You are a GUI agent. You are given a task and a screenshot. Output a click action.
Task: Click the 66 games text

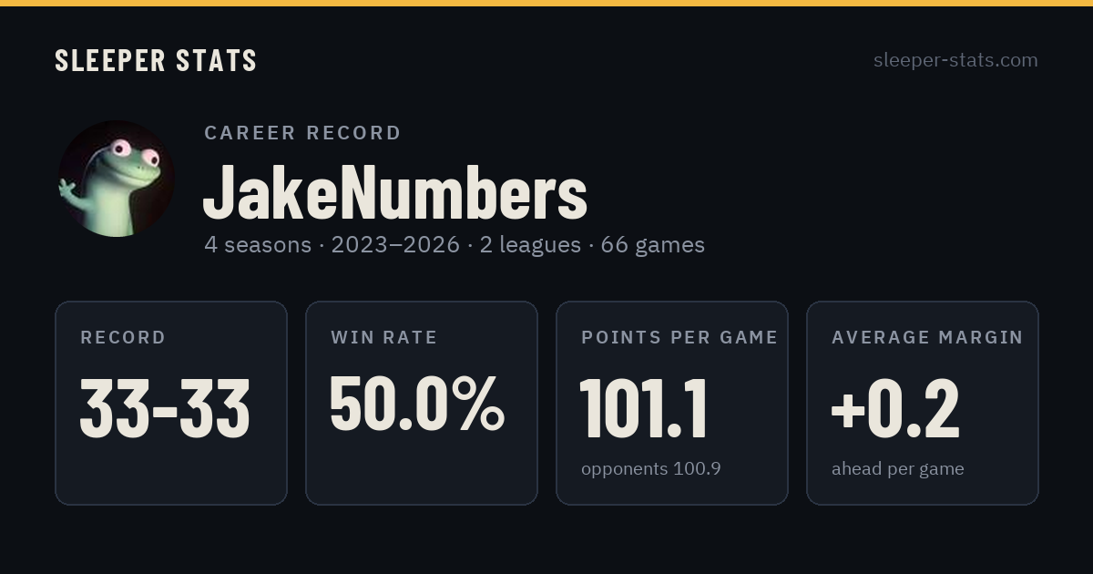653,245
